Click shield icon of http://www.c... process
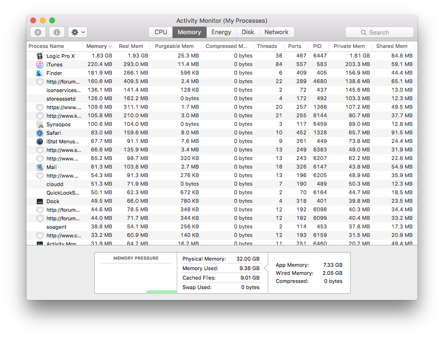The image size is (444, 338). coord(40,235)
